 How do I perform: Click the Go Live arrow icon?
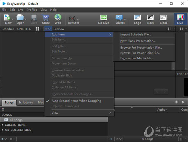pos(104,18)
